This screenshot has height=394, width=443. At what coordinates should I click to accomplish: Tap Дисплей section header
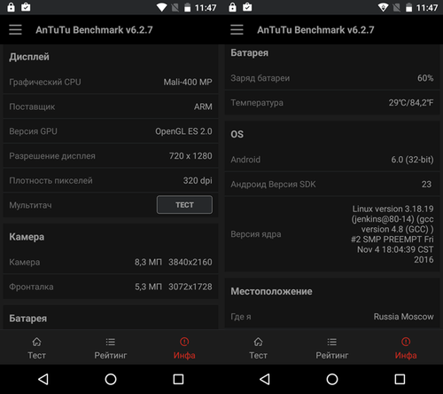(29, 57)
